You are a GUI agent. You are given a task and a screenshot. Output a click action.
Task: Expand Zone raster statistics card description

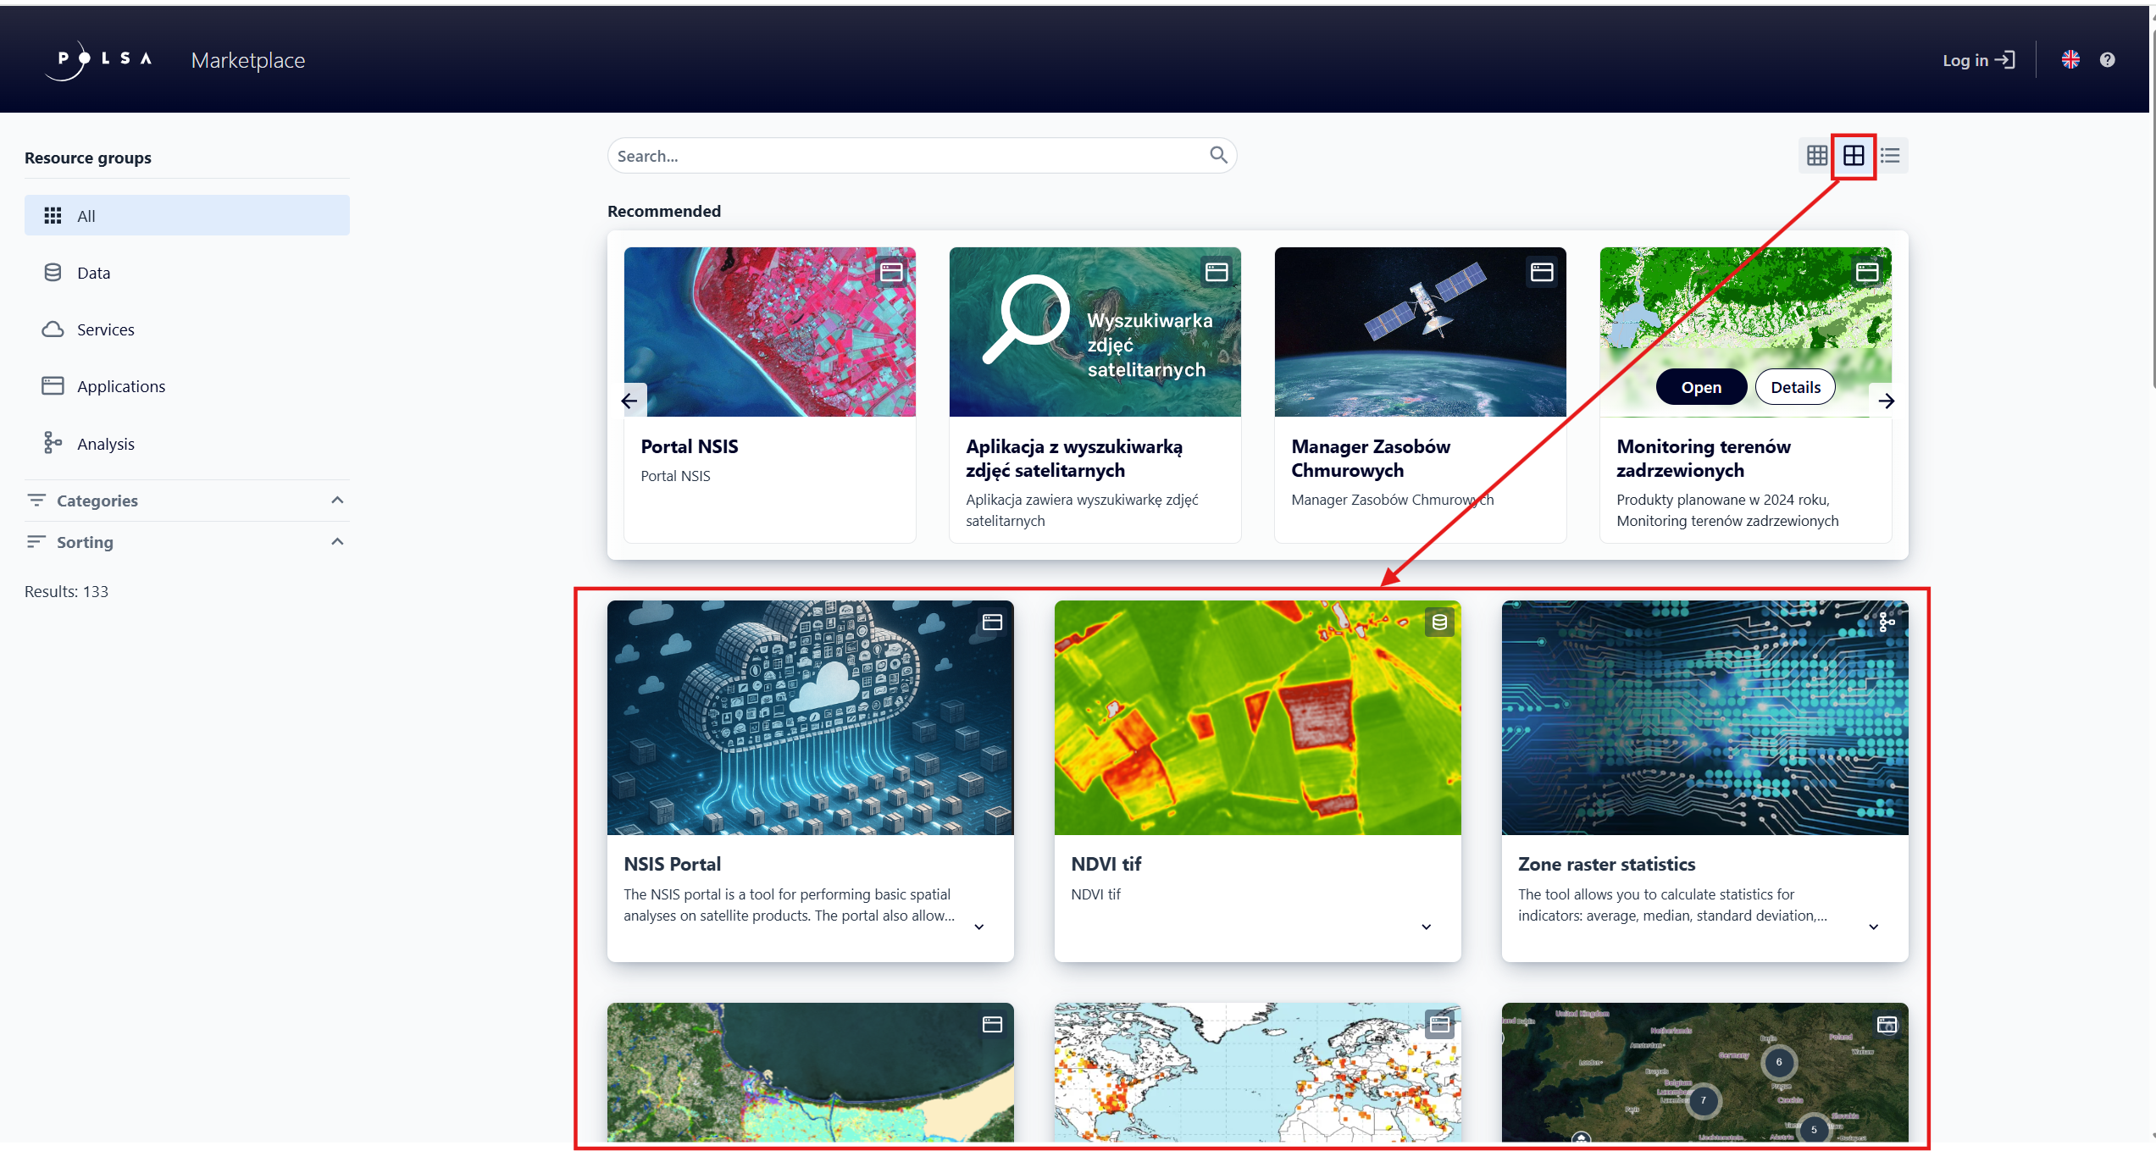[x=1873, y=927]
